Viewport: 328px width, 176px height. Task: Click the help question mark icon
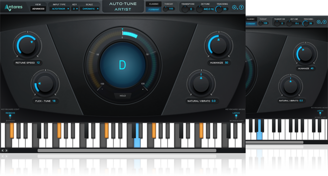pos(241,7)
